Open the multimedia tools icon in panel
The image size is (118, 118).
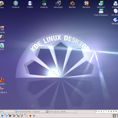(x=22, y=116)
